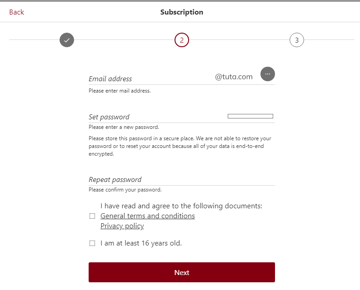The height and width of the screenshot is (290, 360).
Task: Click the 'Please confirm your password' hint
Action: click(x=125, y=190)
